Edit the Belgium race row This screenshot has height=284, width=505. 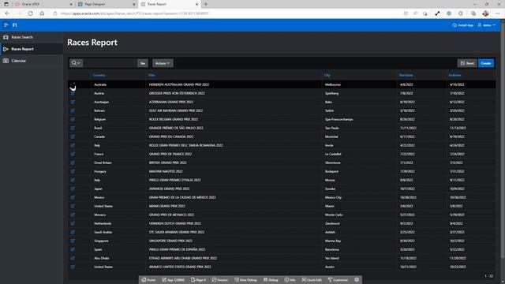(73, 119)
